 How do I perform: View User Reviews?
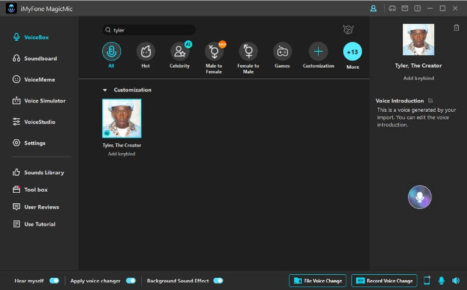click(x=36, y=207)
